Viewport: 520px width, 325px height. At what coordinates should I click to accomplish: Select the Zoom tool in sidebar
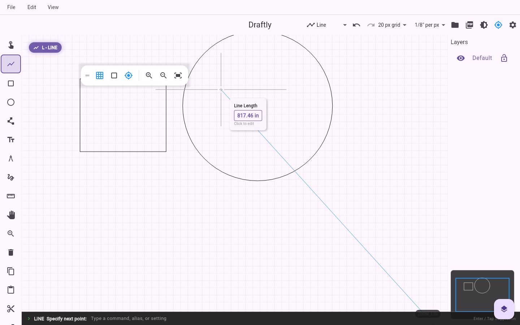[x=11, y=234]
